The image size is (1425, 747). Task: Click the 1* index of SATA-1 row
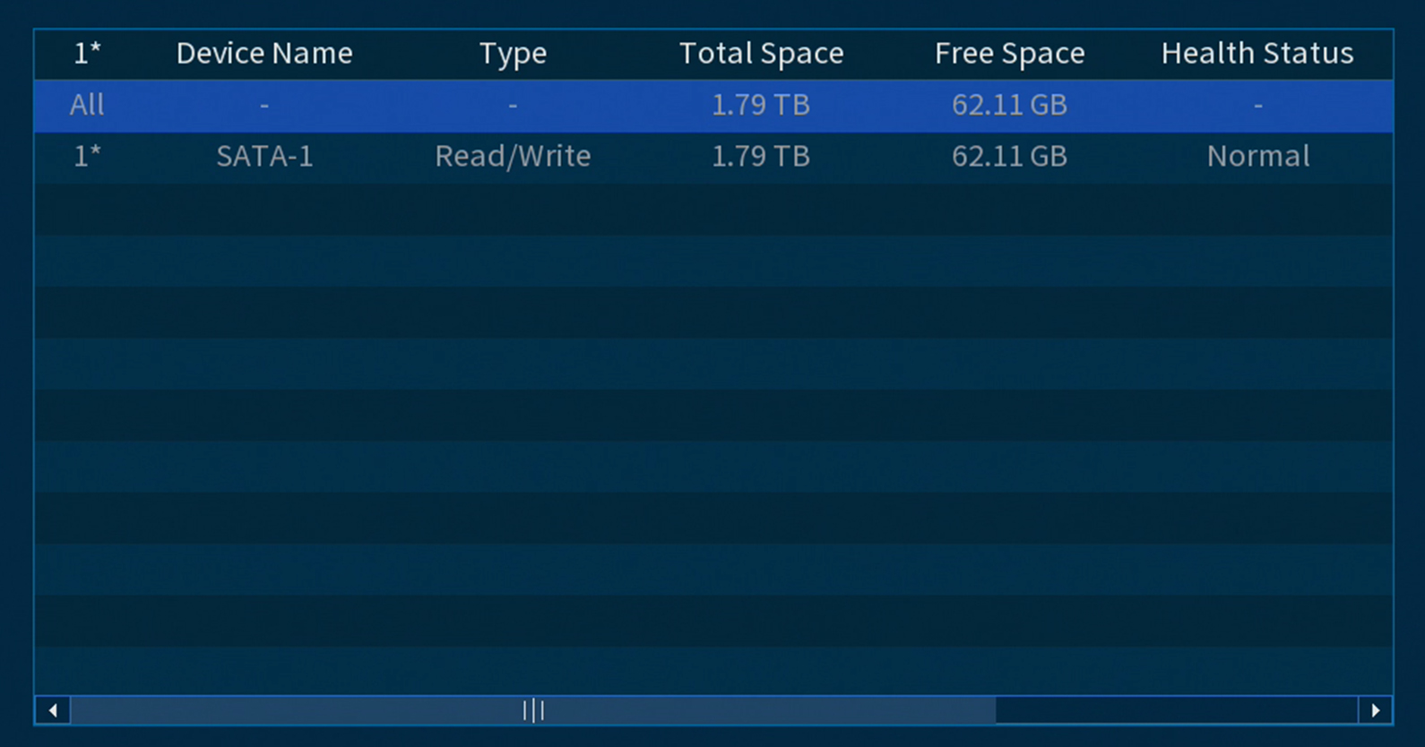tap(87, 157)
